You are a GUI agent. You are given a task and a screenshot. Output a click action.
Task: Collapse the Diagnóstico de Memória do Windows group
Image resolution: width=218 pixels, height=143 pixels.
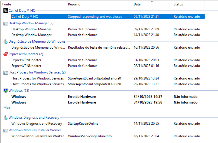pyautogui.click(x=37, y=41)
